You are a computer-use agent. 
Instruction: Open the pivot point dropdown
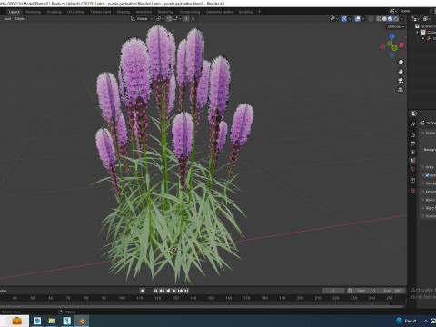pos(160,19)
